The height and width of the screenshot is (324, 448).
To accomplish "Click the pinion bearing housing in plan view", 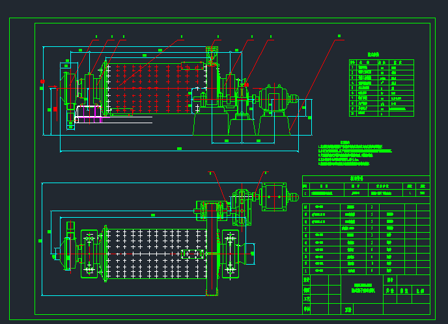I will pos(212,211).
